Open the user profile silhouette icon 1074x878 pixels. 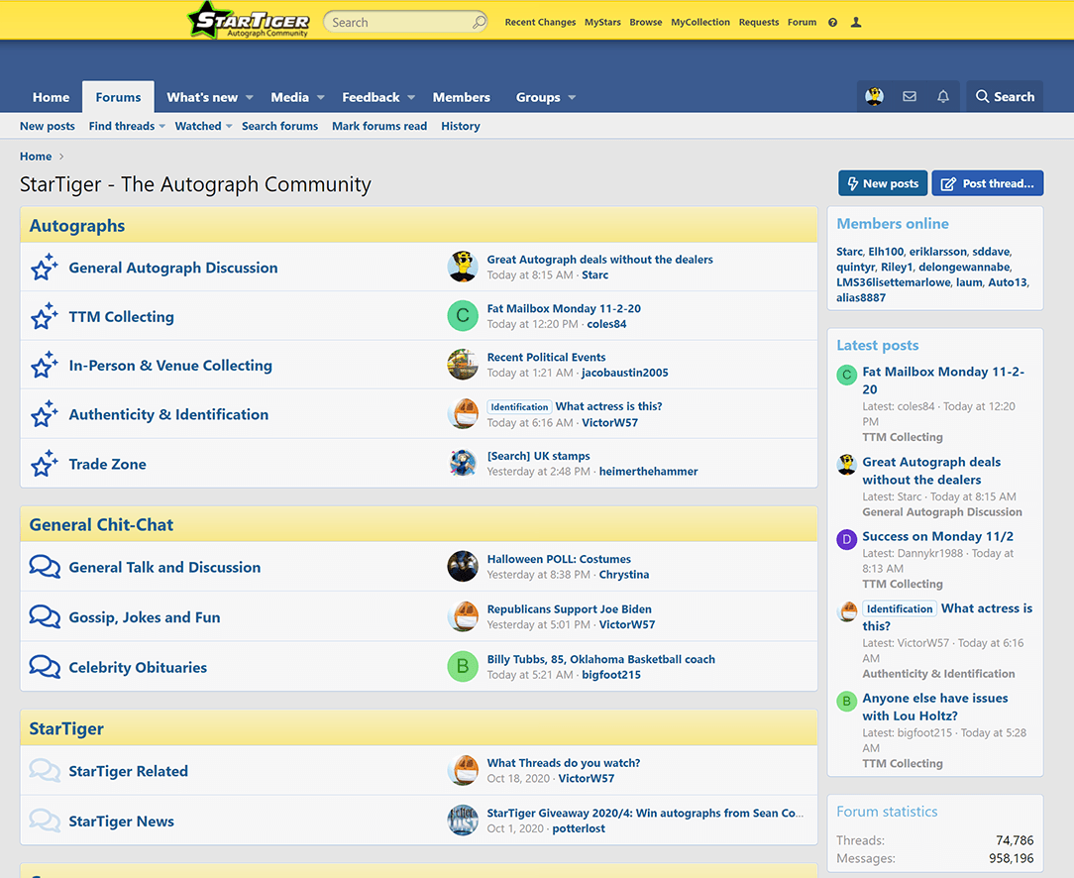pos(856,22)
